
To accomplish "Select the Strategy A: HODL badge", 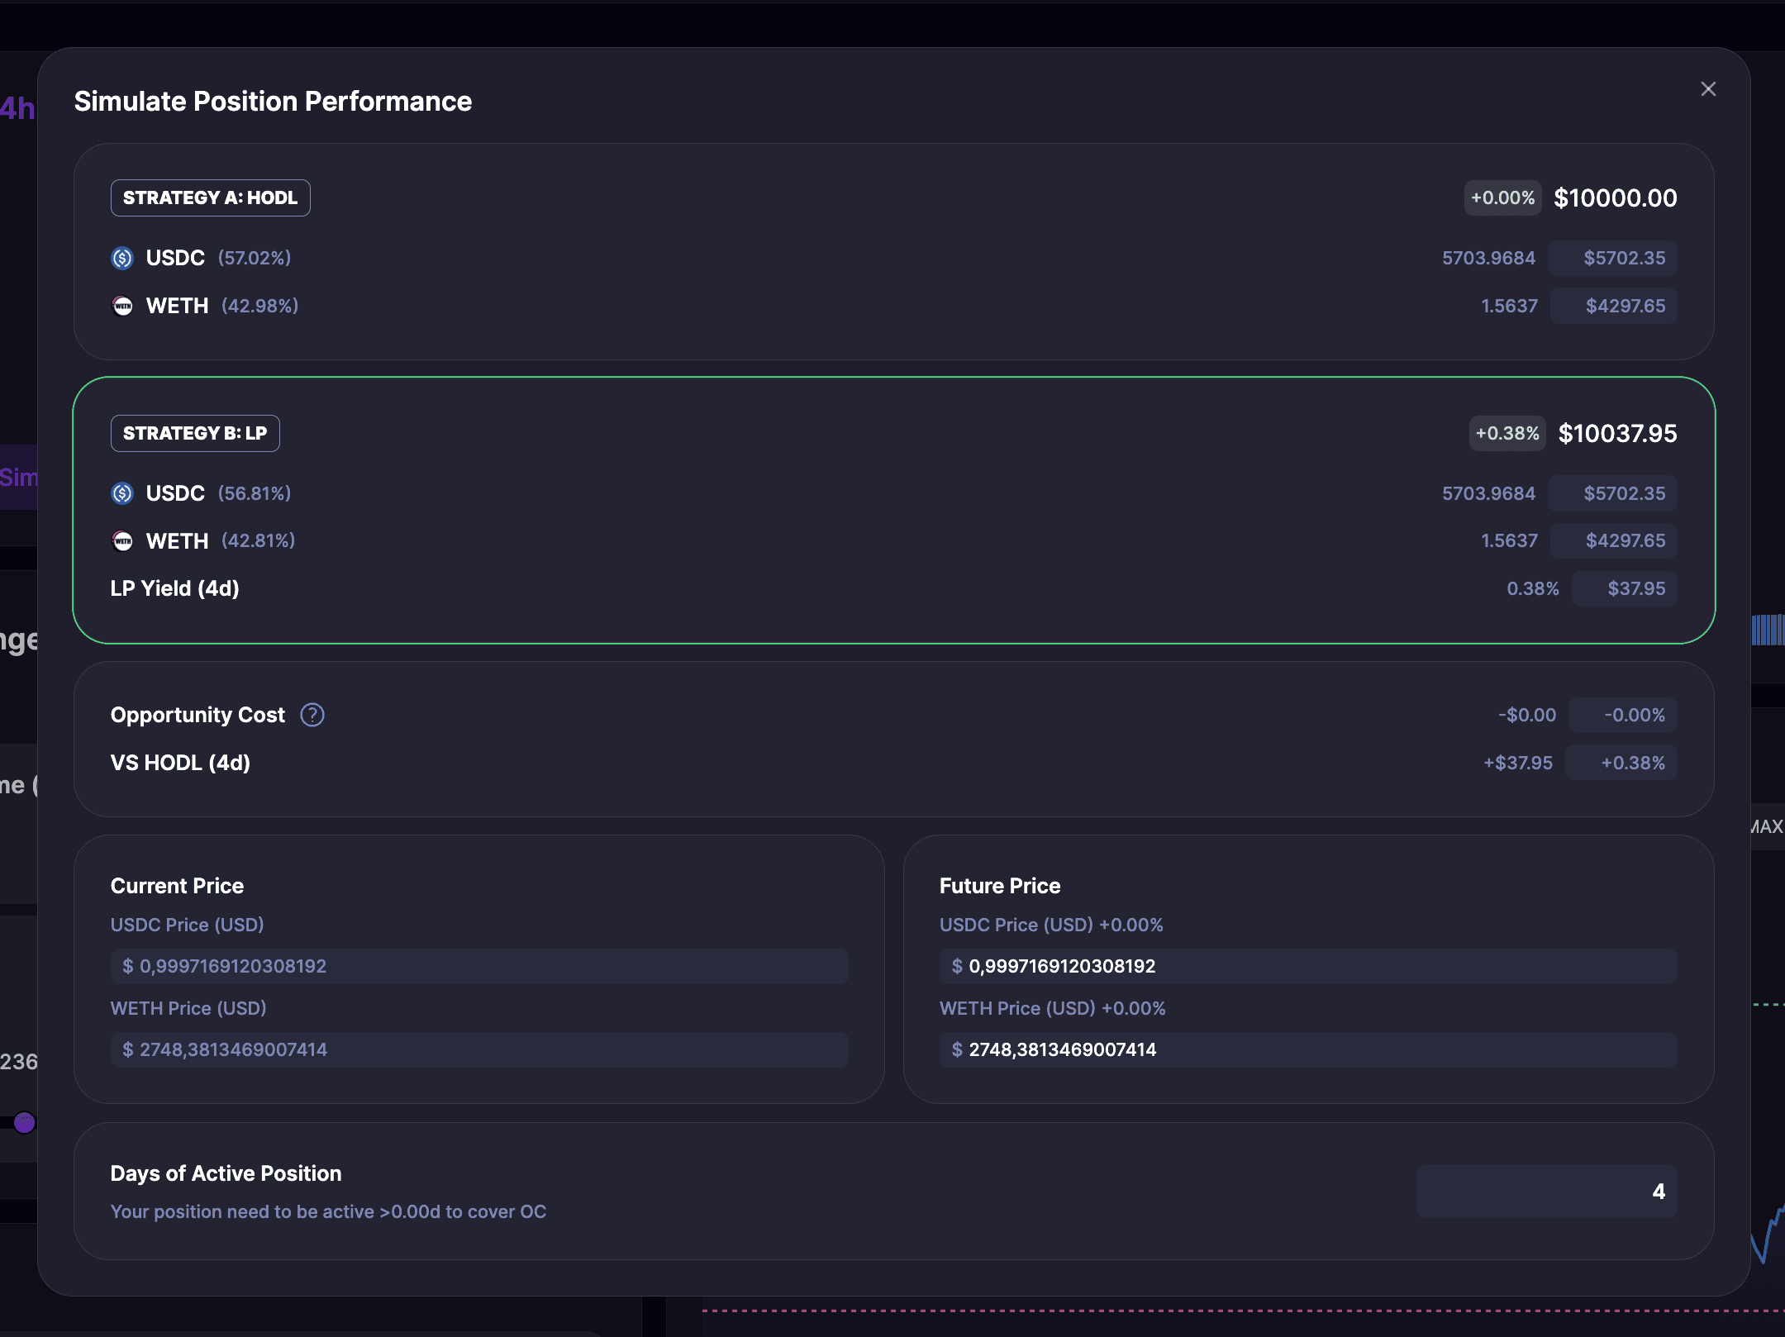I will click(x=210, y=198).
